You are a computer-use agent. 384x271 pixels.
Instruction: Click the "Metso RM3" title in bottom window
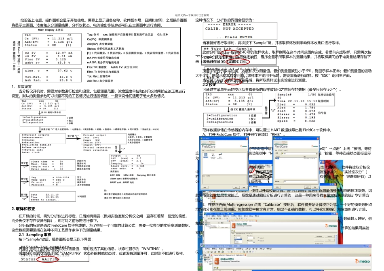(227, 259)
